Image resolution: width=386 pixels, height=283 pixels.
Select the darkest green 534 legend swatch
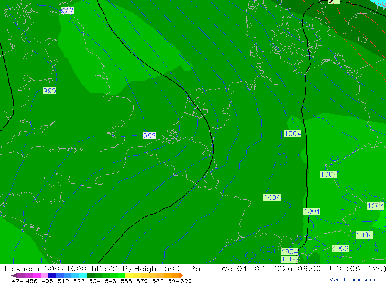click(91, 275)
